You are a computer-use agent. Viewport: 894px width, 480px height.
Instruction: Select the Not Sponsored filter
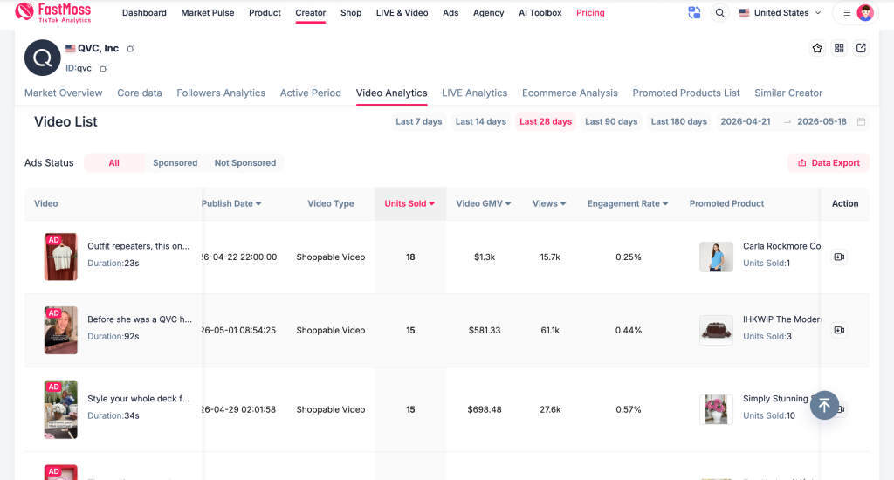[x=245, y=162]
